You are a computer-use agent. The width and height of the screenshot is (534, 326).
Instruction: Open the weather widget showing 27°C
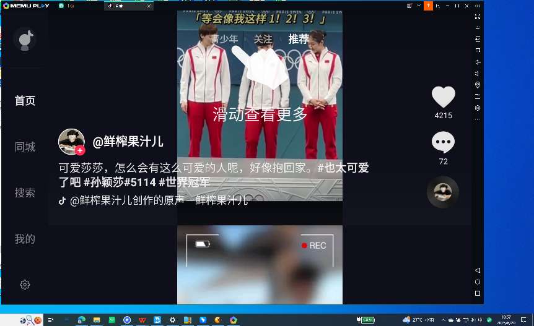(x=419, y=320)
